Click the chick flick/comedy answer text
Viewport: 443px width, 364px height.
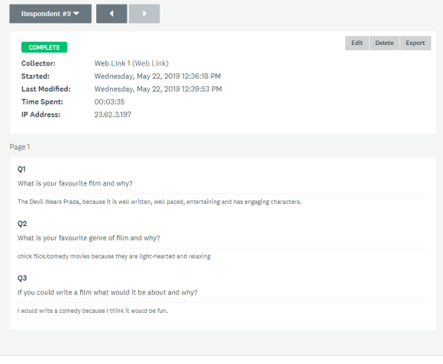tap(114, 256)
